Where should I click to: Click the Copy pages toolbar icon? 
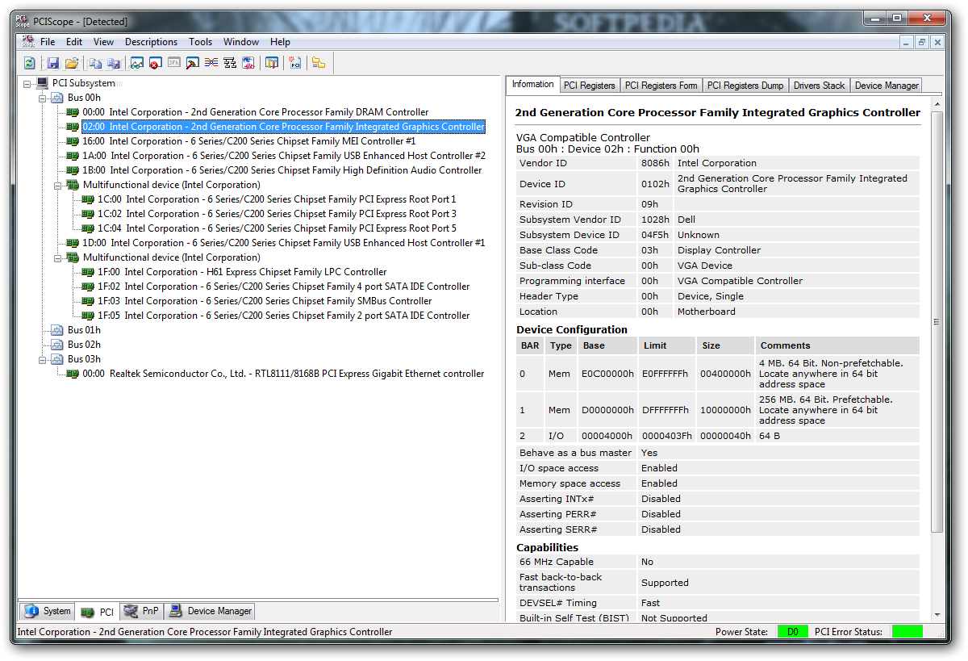pos(95,63)
